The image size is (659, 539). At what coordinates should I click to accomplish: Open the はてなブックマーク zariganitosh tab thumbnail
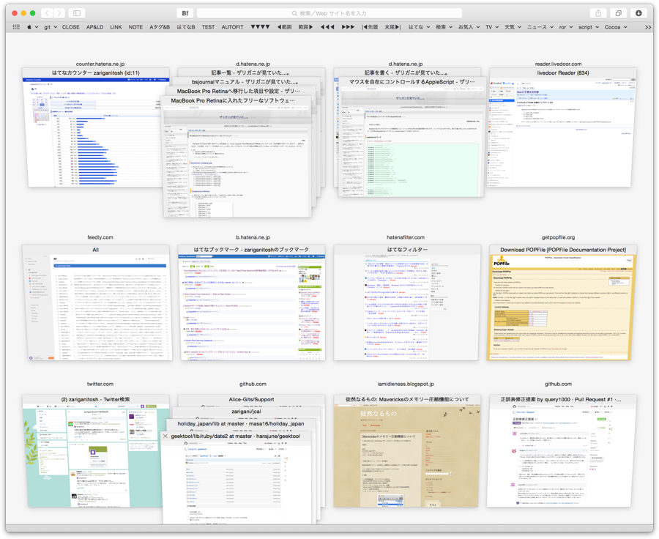pos(251,302)
